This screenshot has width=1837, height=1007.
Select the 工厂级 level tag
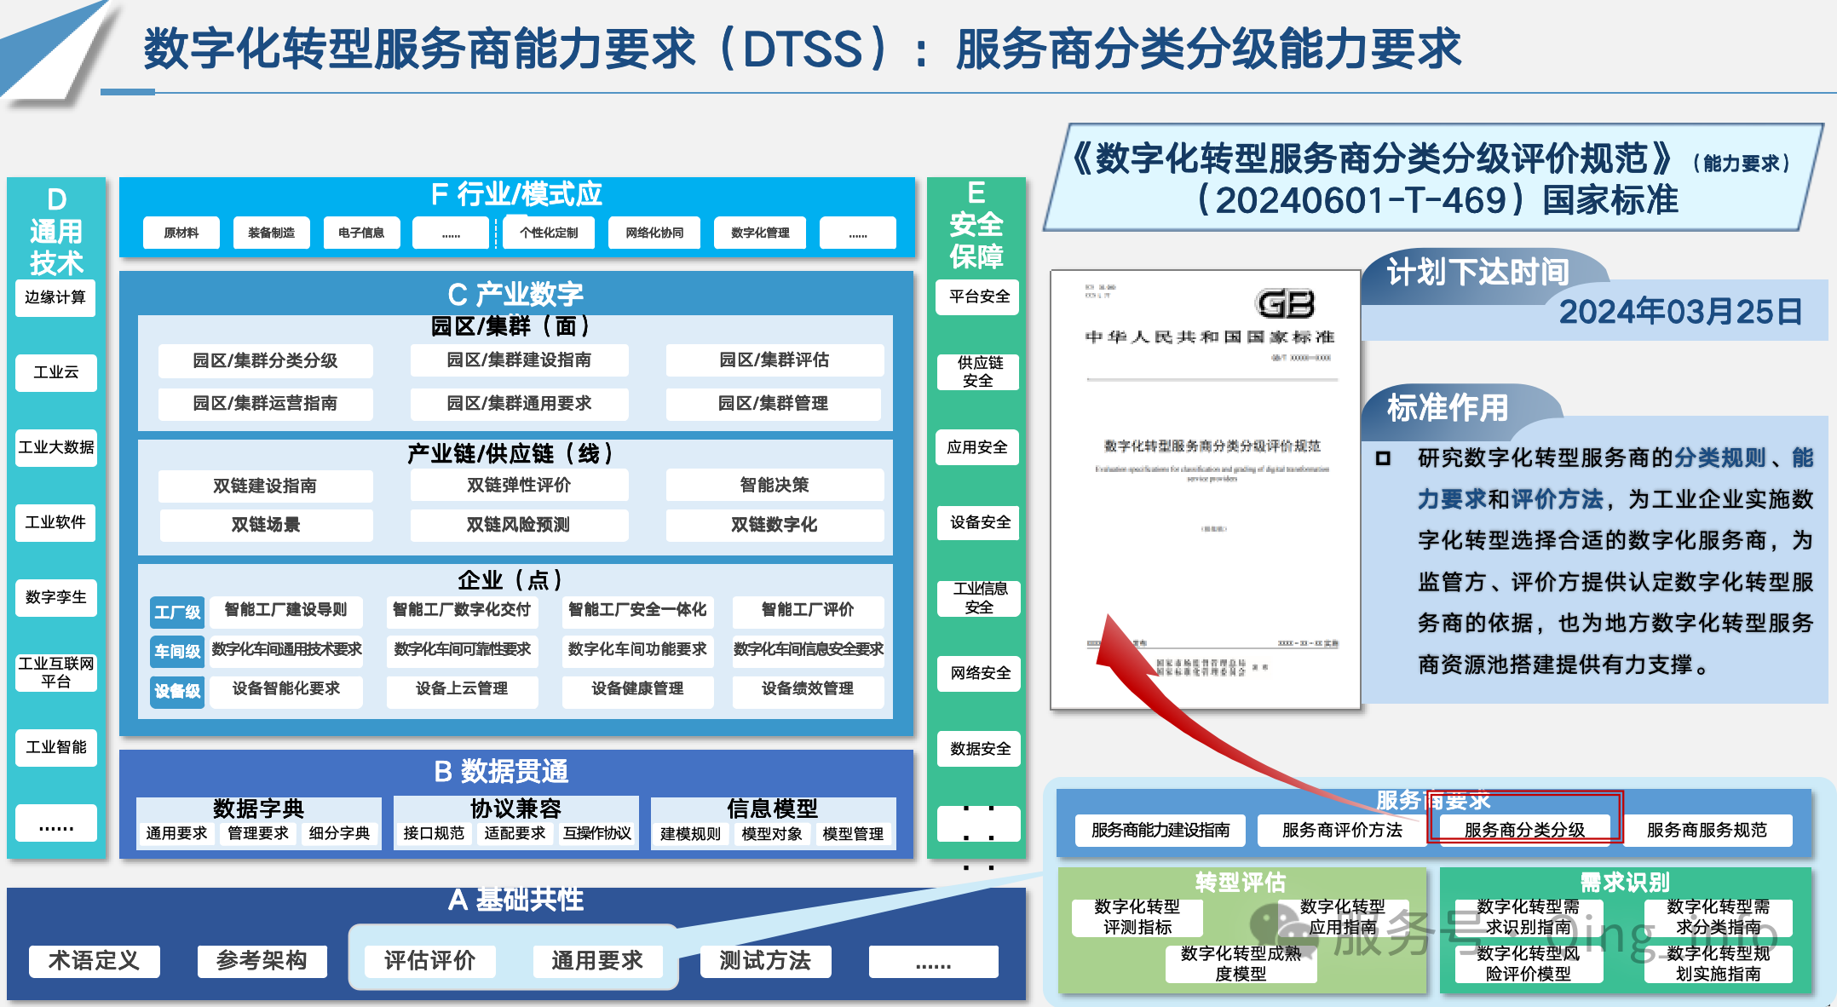(x=177, y=612)
